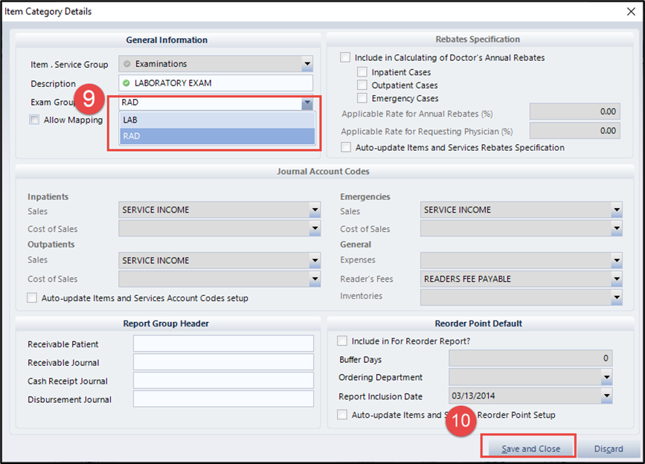Collapse the Exam Group dropdown arrow
645x464 pixels.
(x=307, y=103)
